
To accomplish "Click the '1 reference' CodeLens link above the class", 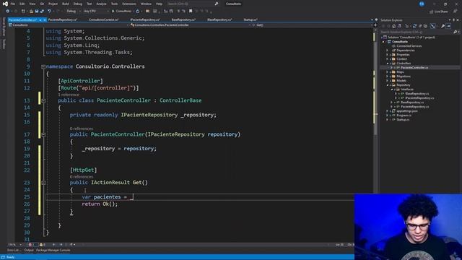I will [69, 95].
